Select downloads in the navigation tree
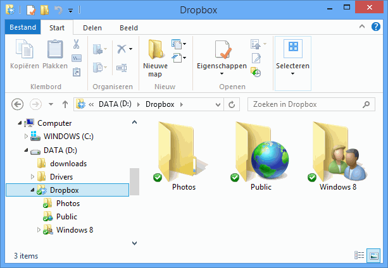Screen dimensions: 388x268 tap(68, 164)
